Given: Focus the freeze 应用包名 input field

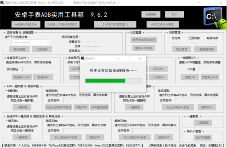Looking at the screenshot, I should point(84,130).
